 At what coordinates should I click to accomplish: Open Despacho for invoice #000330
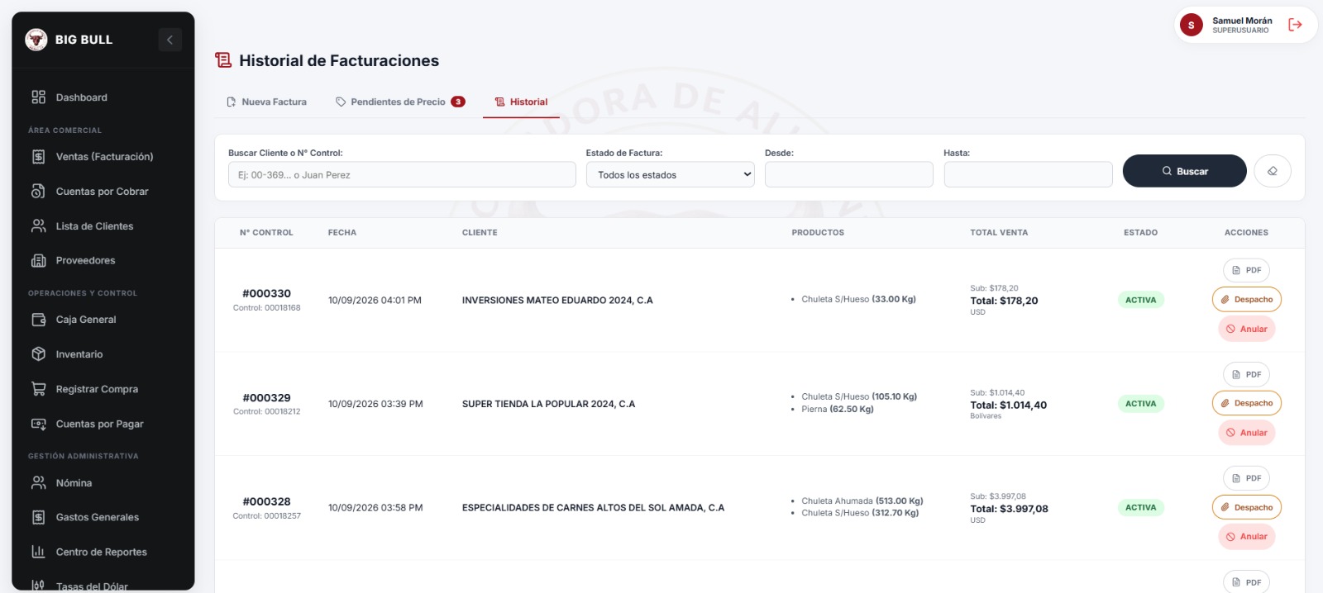point(1246,299)
